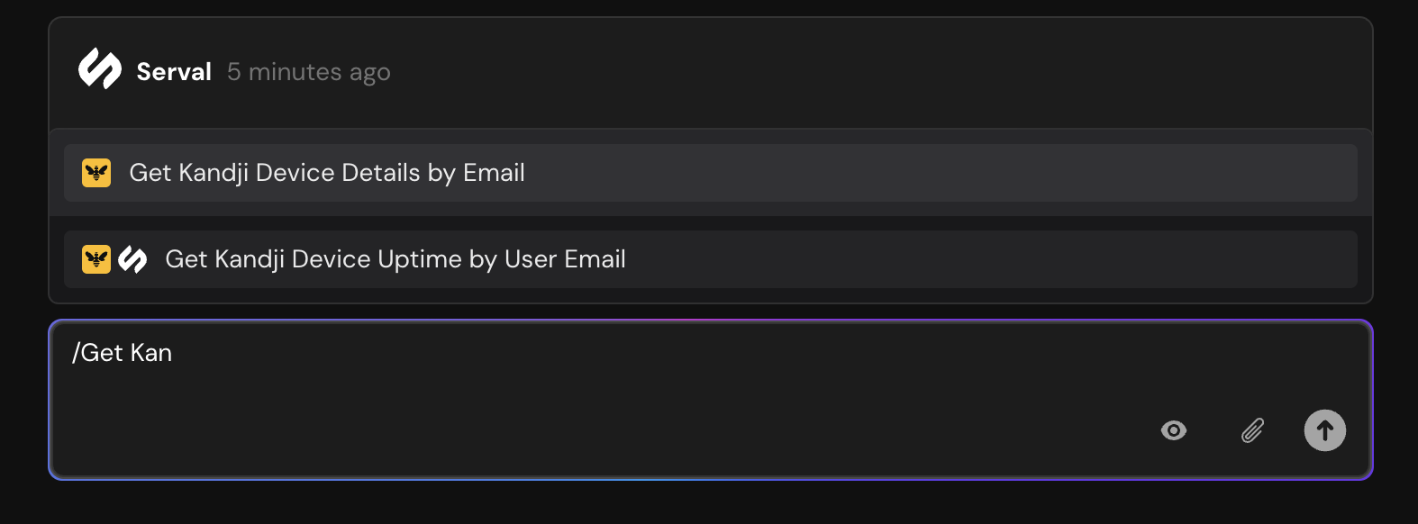1418x524 pixels.
Task: Select Get Kandji Device Uptime by User Email
Action: 396,258
